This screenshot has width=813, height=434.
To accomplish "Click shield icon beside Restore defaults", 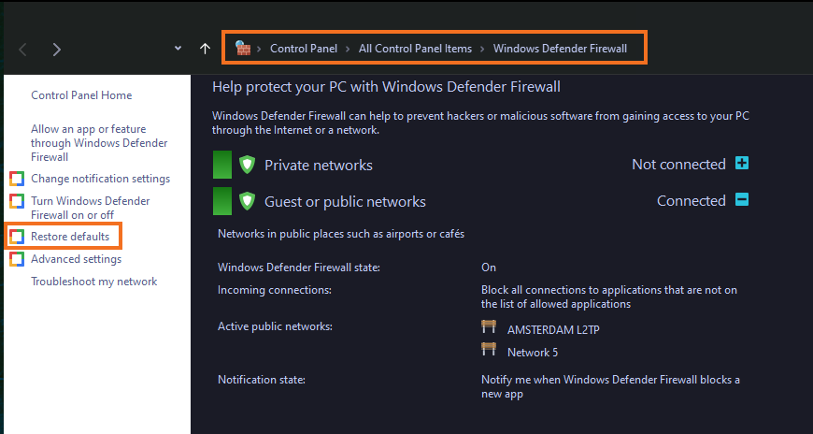I will click(x=17, y=237).
